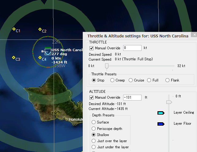Select the Shallow depth preset

click(93, 135)
